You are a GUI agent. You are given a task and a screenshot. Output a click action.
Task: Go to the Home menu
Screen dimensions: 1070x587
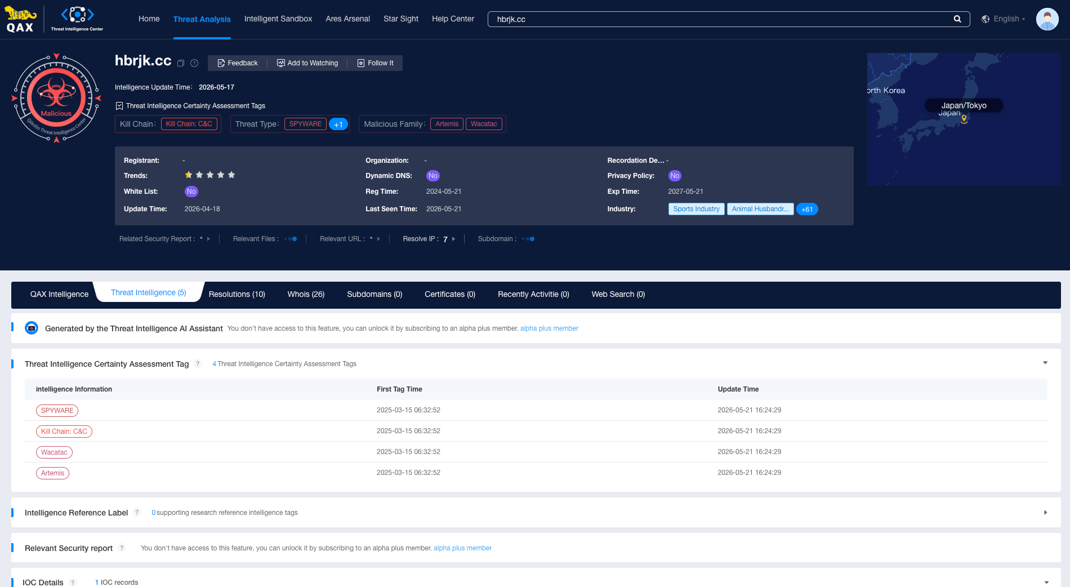pyautogui.click(x=149, y=19)
